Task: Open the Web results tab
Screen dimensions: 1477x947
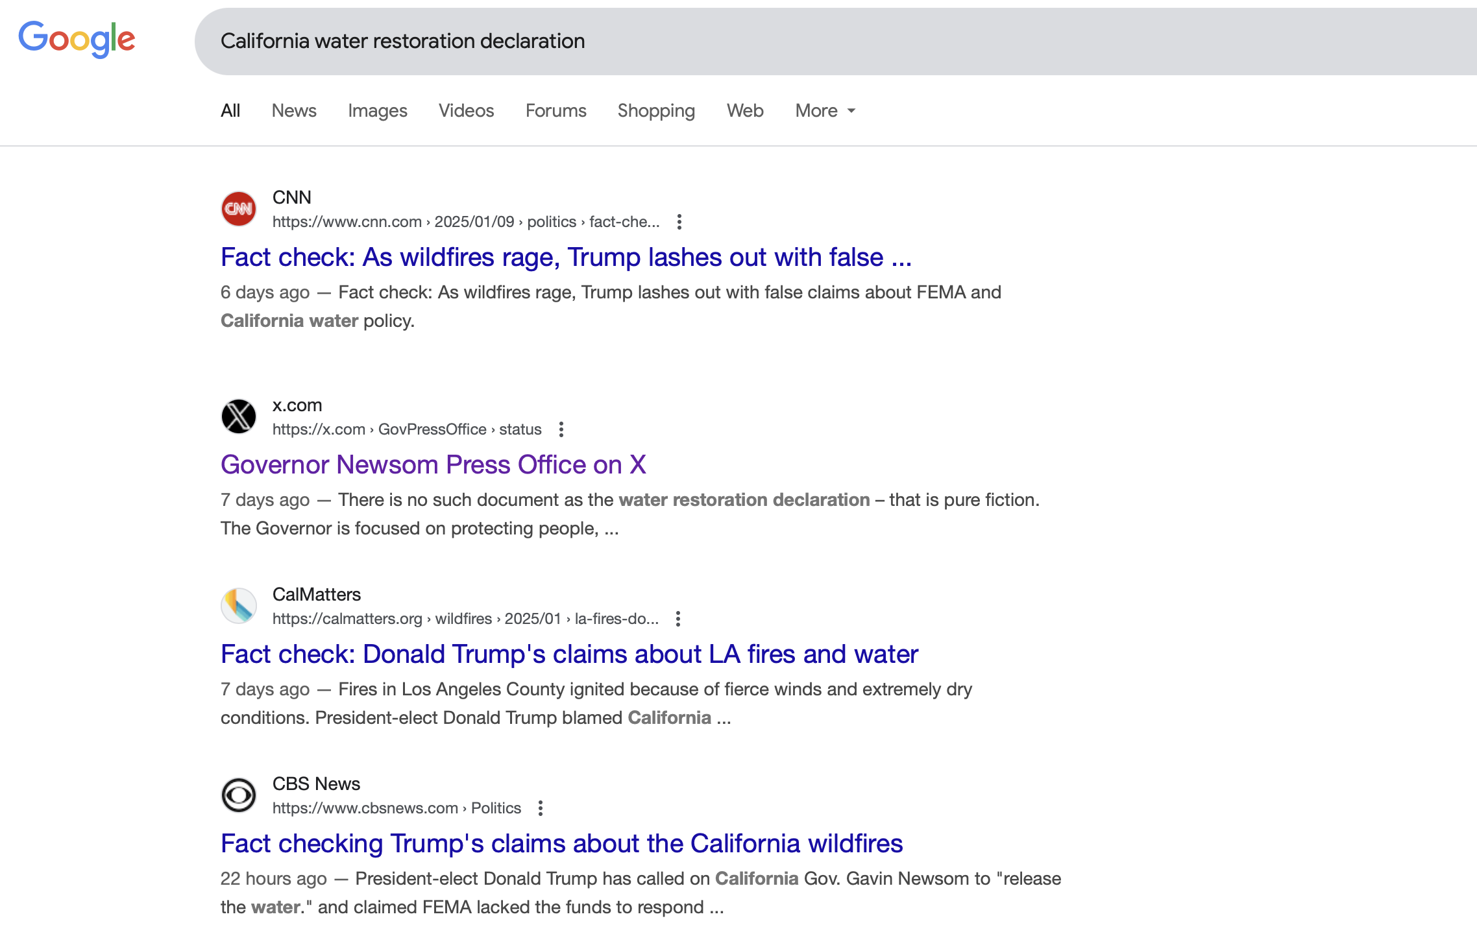Action: (x=745, y=111)
